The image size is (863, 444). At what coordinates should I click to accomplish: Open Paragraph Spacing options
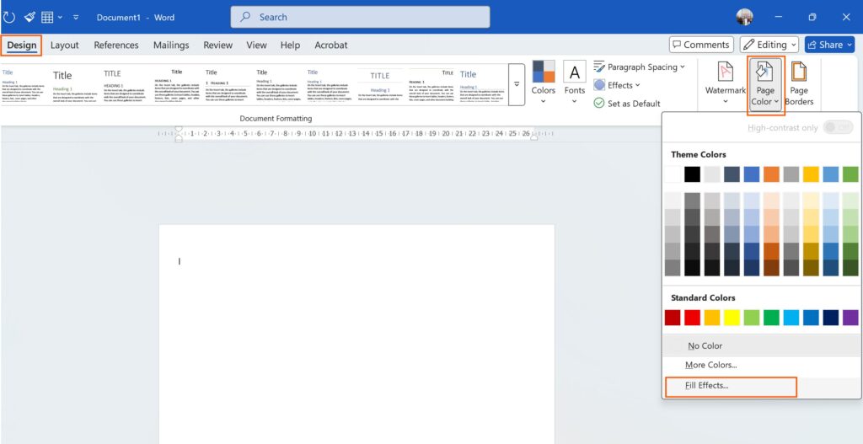tap(639, 67)
